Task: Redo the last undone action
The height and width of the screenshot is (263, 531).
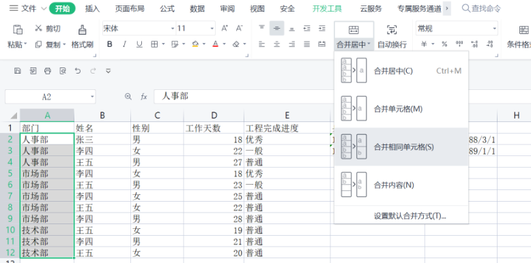Action: click(x=93, y=71)
